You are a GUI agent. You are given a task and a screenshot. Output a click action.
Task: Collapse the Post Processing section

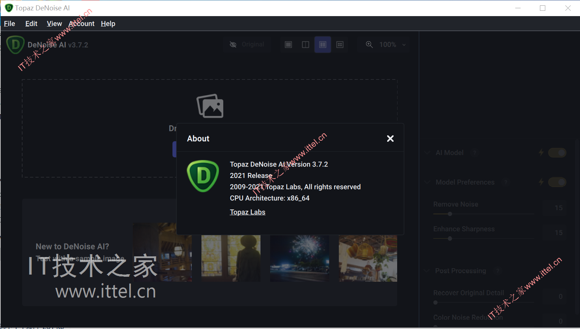tap(427, 271)
